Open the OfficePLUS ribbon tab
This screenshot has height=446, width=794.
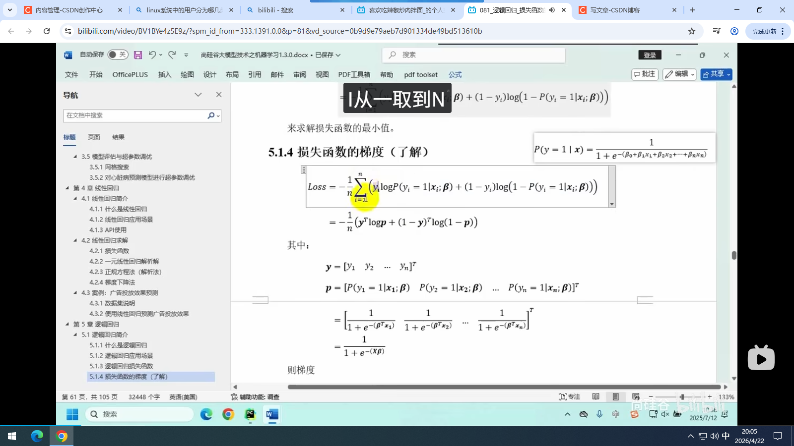pyautogui.click(x=130, y=74)
